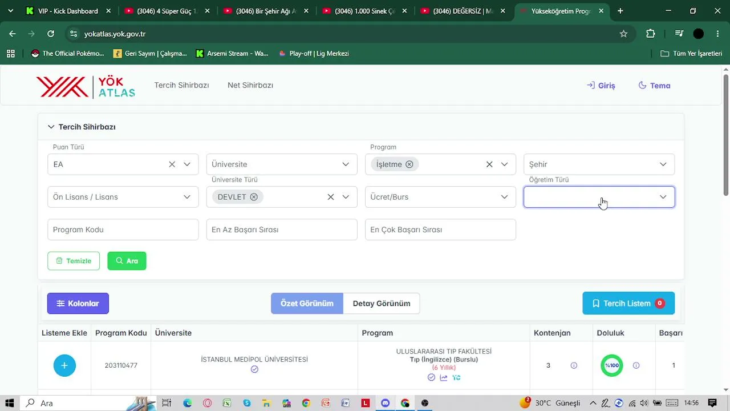730x411 pixels.
Task: Click the Temizle clear button
Action: pos(74,261)
